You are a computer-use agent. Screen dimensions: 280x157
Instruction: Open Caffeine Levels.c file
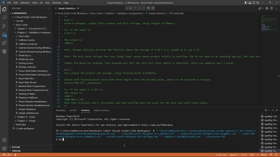point(27,40)
